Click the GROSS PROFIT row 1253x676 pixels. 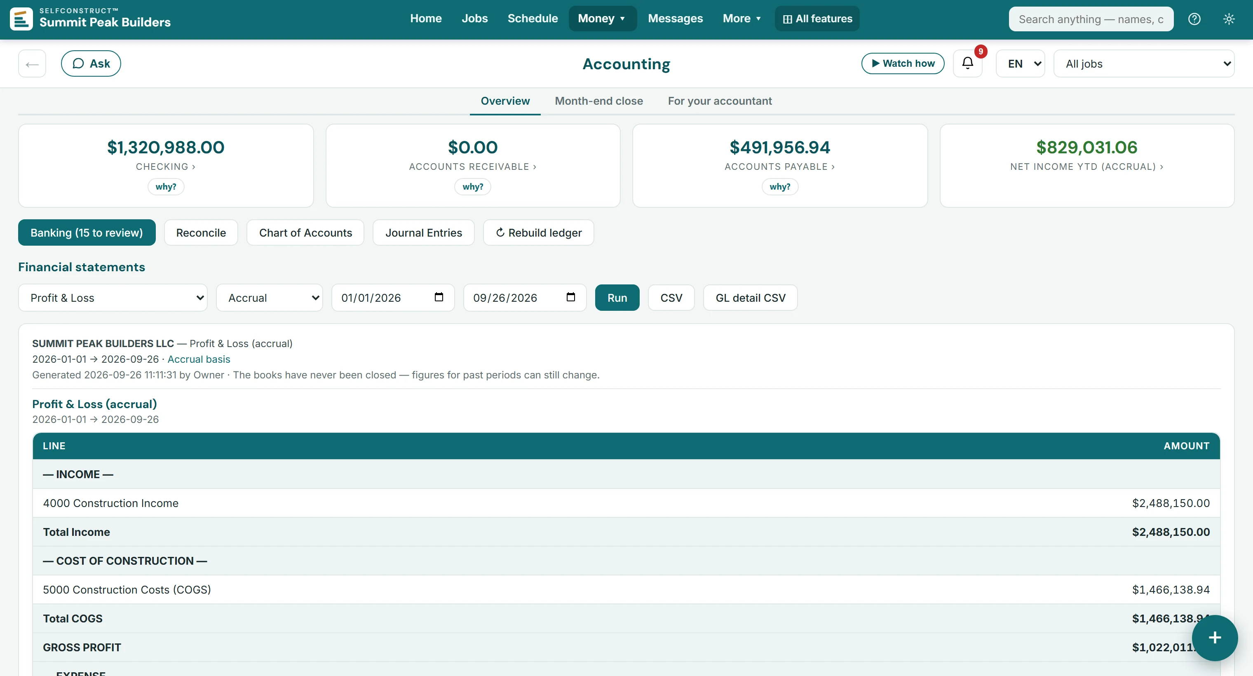coord(626,647)
